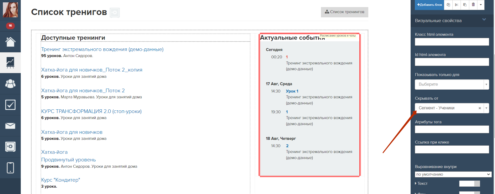Open the 'по умолчанию' alignment dropdown

[453, 174]
